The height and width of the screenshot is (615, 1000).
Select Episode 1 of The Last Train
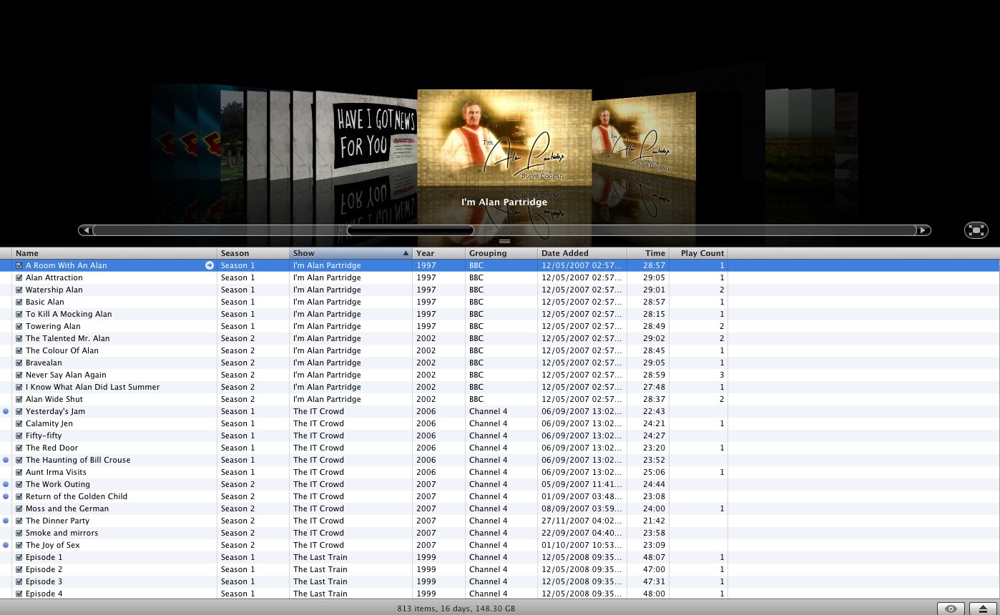coord(500,557)
